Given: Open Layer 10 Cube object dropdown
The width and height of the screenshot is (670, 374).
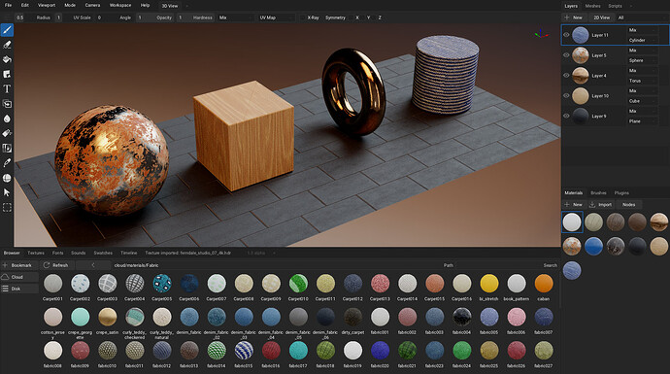Looking at the screenshot, I should (642, 101).
